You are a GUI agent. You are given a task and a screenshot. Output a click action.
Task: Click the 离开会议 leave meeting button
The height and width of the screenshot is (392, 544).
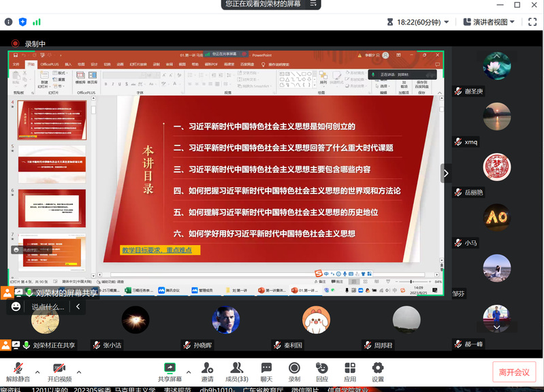[513, 372]
